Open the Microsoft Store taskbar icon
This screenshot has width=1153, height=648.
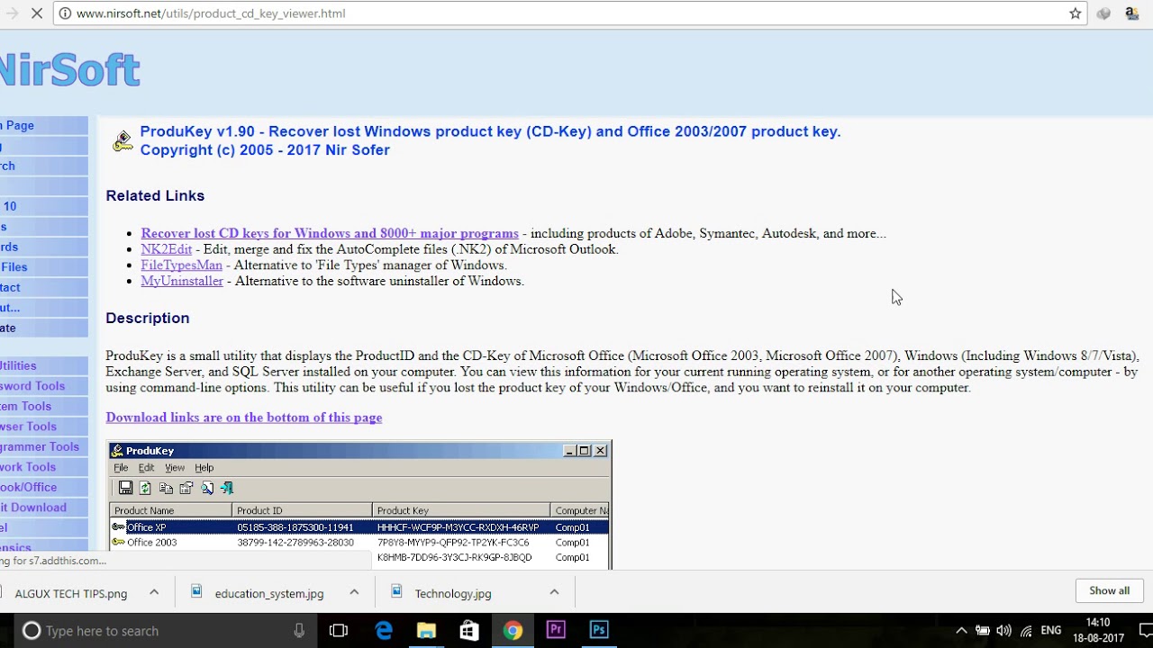[x=468, y=631]
